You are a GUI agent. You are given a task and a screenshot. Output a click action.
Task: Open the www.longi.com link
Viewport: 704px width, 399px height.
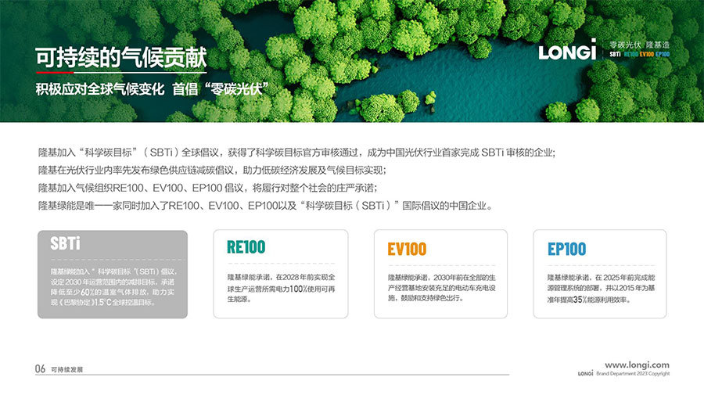pyautogui.click(x=637, y=365)
